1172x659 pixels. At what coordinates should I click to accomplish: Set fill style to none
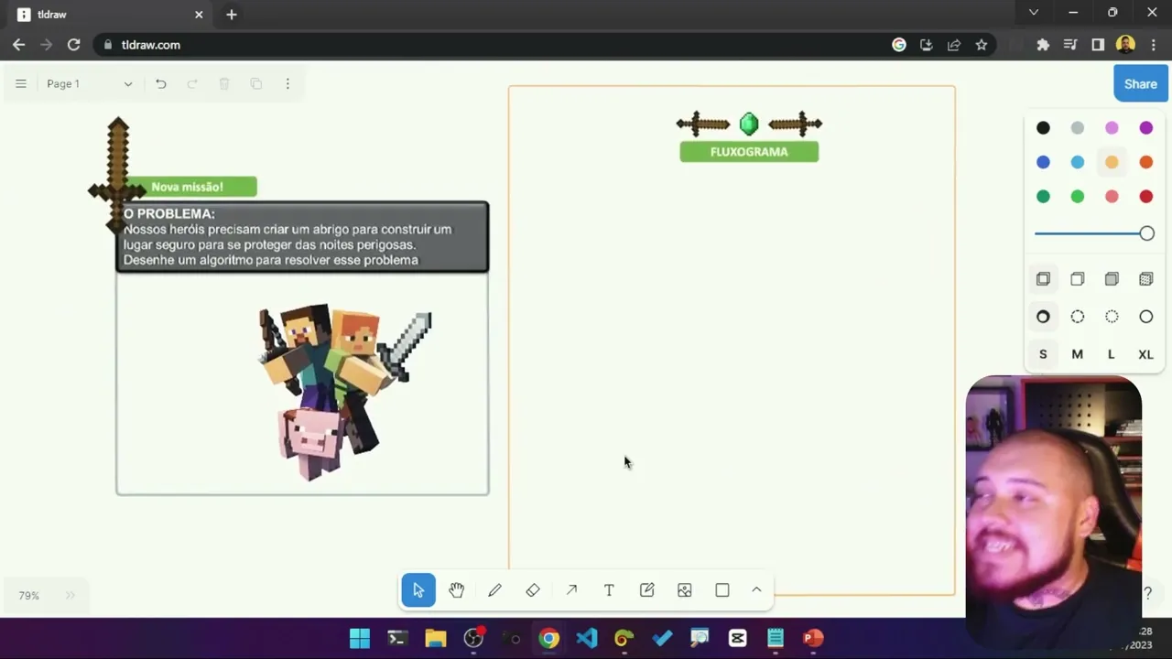(x=1043, y=279)
